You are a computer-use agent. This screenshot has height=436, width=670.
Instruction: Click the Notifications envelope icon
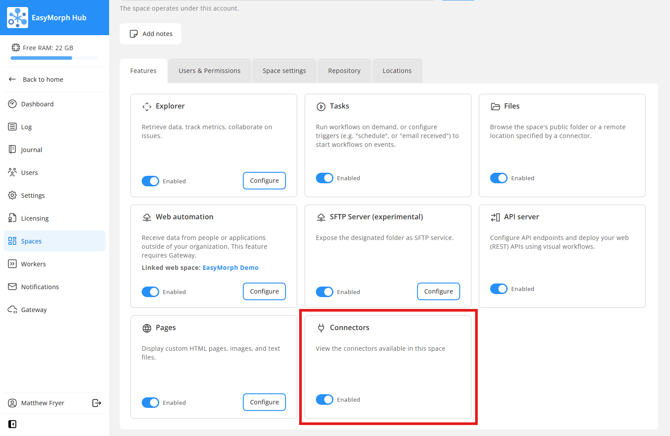click(12, 287)
